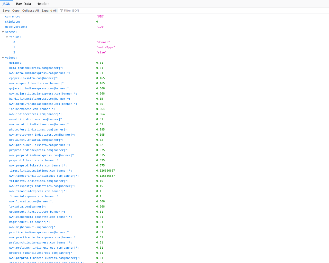Select timesofindia.indiatimes.com|banner|* key
The height and width of the screenshot is (263, 329).
coord(41,171)
